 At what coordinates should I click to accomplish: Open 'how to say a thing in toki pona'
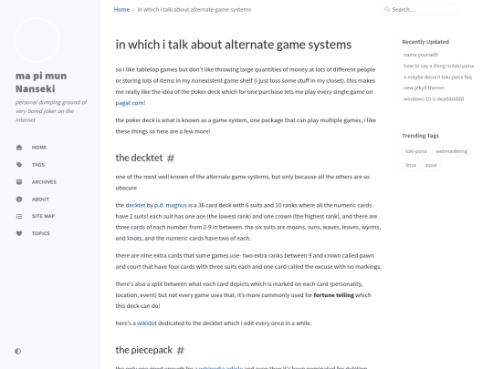tap(438, 66)
